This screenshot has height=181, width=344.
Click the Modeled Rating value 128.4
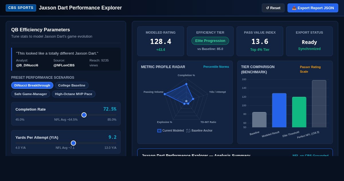[x=161, y=42]
